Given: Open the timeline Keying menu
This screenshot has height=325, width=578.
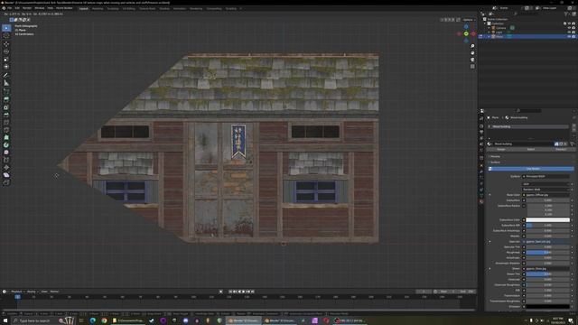Looking at the screenshot, I should [x=32, y=292].
